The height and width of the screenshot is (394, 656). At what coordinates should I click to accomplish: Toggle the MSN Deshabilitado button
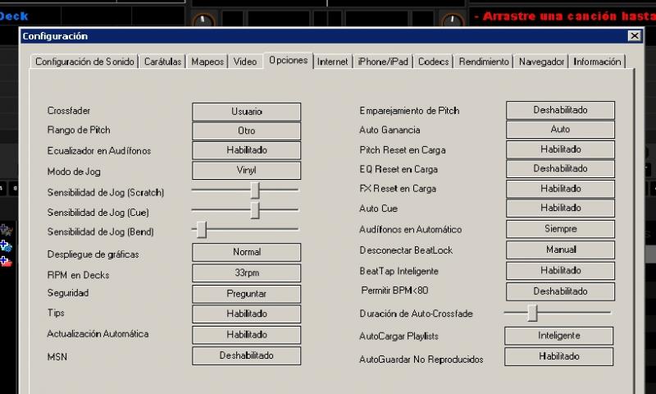click(247, 355)
